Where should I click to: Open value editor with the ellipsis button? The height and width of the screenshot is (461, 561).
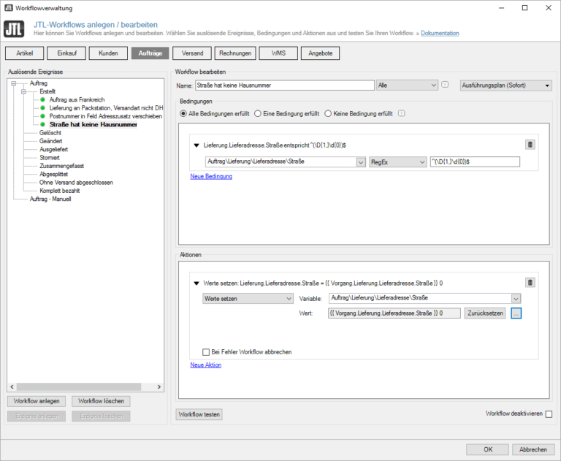click(516, 313)
